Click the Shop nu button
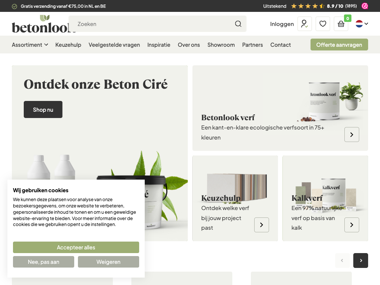 tap(43, 109)
